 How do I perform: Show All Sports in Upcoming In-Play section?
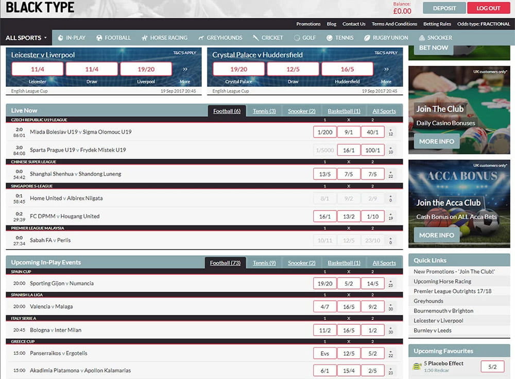point(384,263)
